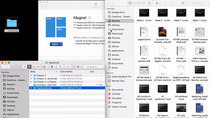
Task: Expand the Chapter 2 folder
Action: click(31, 75)
